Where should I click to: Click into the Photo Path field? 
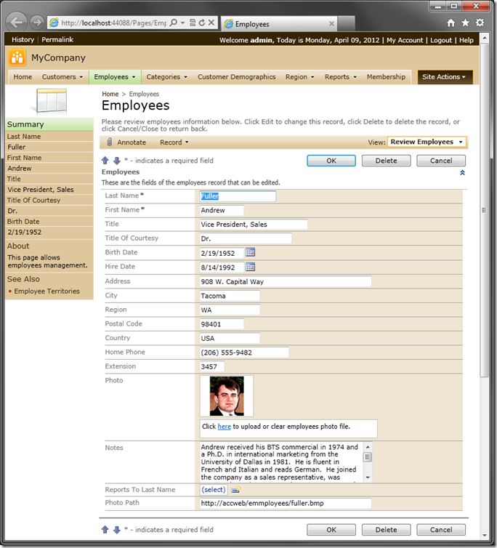tap(286, 503)
